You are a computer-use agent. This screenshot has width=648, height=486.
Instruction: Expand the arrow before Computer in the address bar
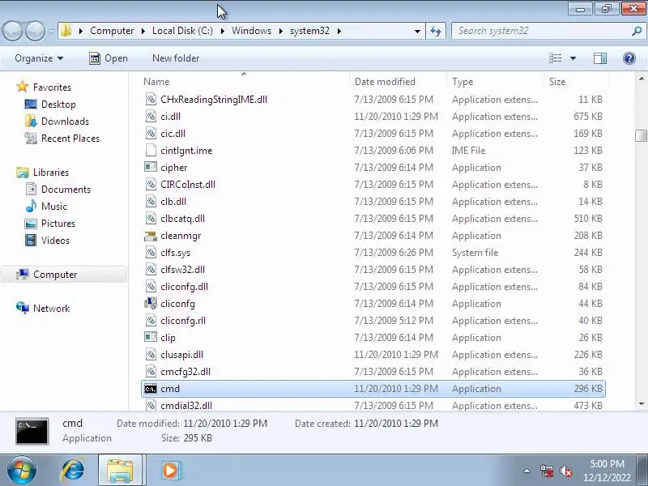pos(80,31)
